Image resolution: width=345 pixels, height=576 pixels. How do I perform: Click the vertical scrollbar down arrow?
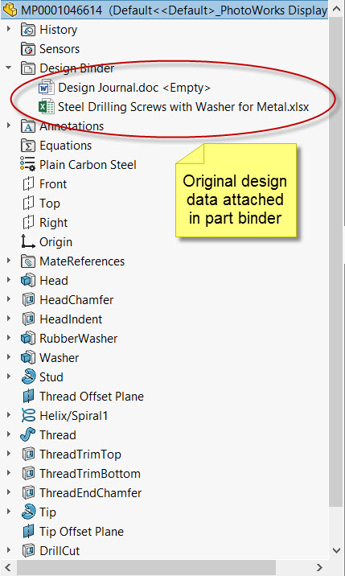click(337, 550)
